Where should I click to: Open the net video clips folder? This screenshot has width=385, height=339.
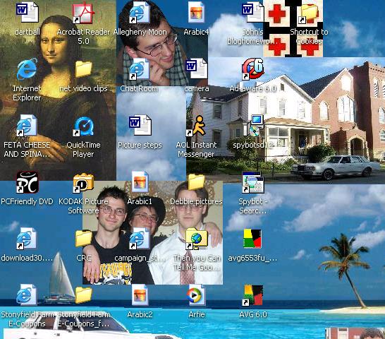83,69
